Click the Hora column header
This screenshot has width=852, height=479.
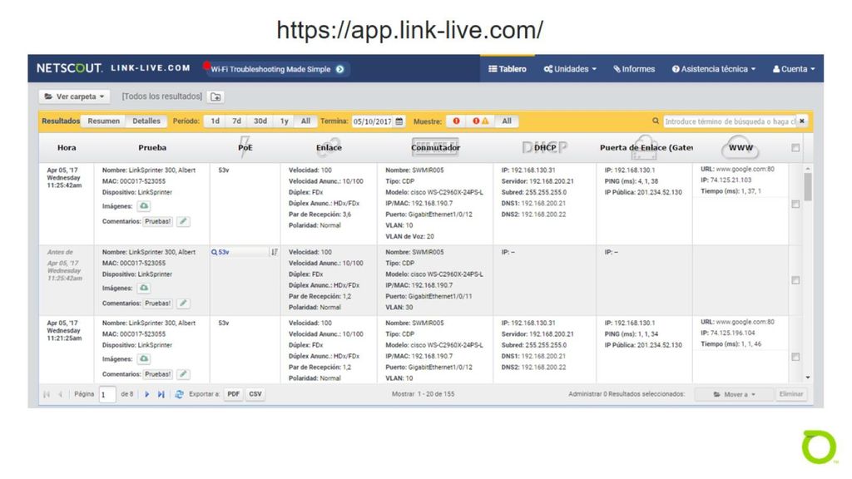point(67,148)
